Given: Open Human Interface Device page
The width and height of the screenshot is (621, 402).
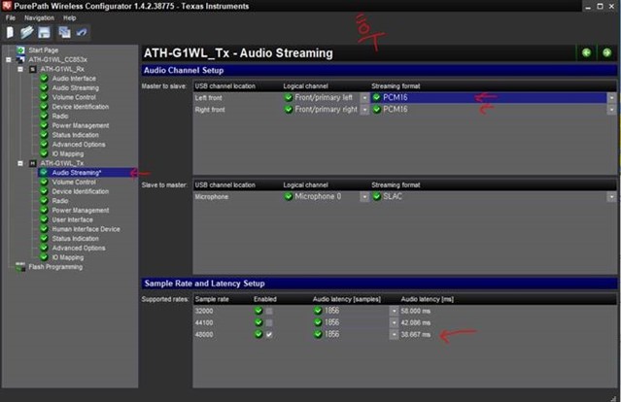Looking at the screenshot, I should coord(86,229).
